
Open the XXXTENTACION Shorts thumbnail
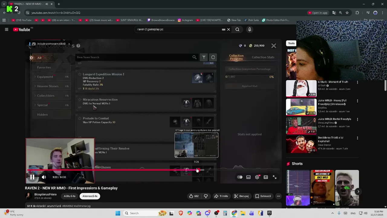(323, 188)
